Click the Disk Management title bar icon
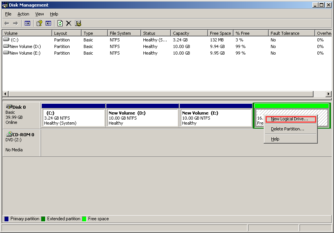 coord(5,5)
